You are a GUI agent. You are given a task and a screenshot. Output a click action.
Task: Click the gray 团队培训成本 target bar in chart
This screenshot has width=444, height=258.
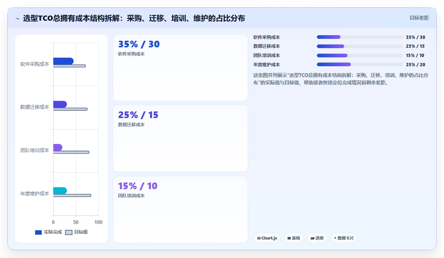[x=71, y=152]
